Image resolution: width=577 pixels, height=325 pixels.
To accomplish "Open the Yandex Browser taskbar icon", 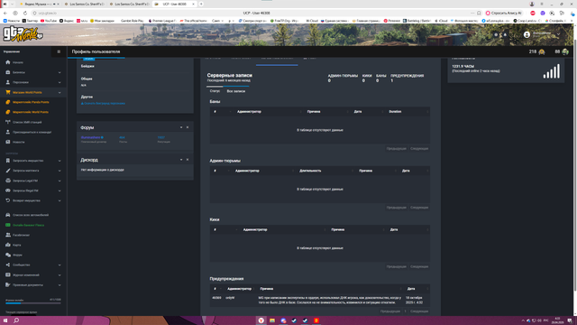I will click(x=261, y=320).
